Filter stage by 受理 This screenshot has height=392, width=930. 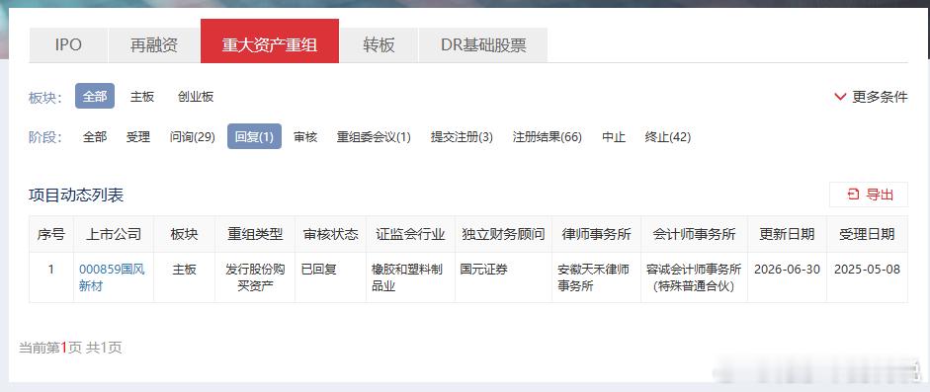[138, 137]
